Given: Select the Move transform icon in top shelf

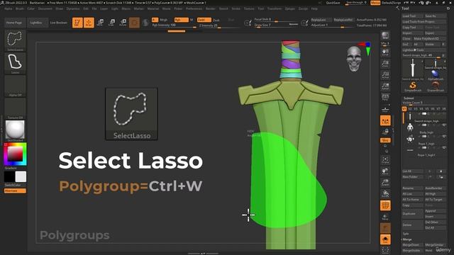Looking at the screenshot, I should (100, 23).
